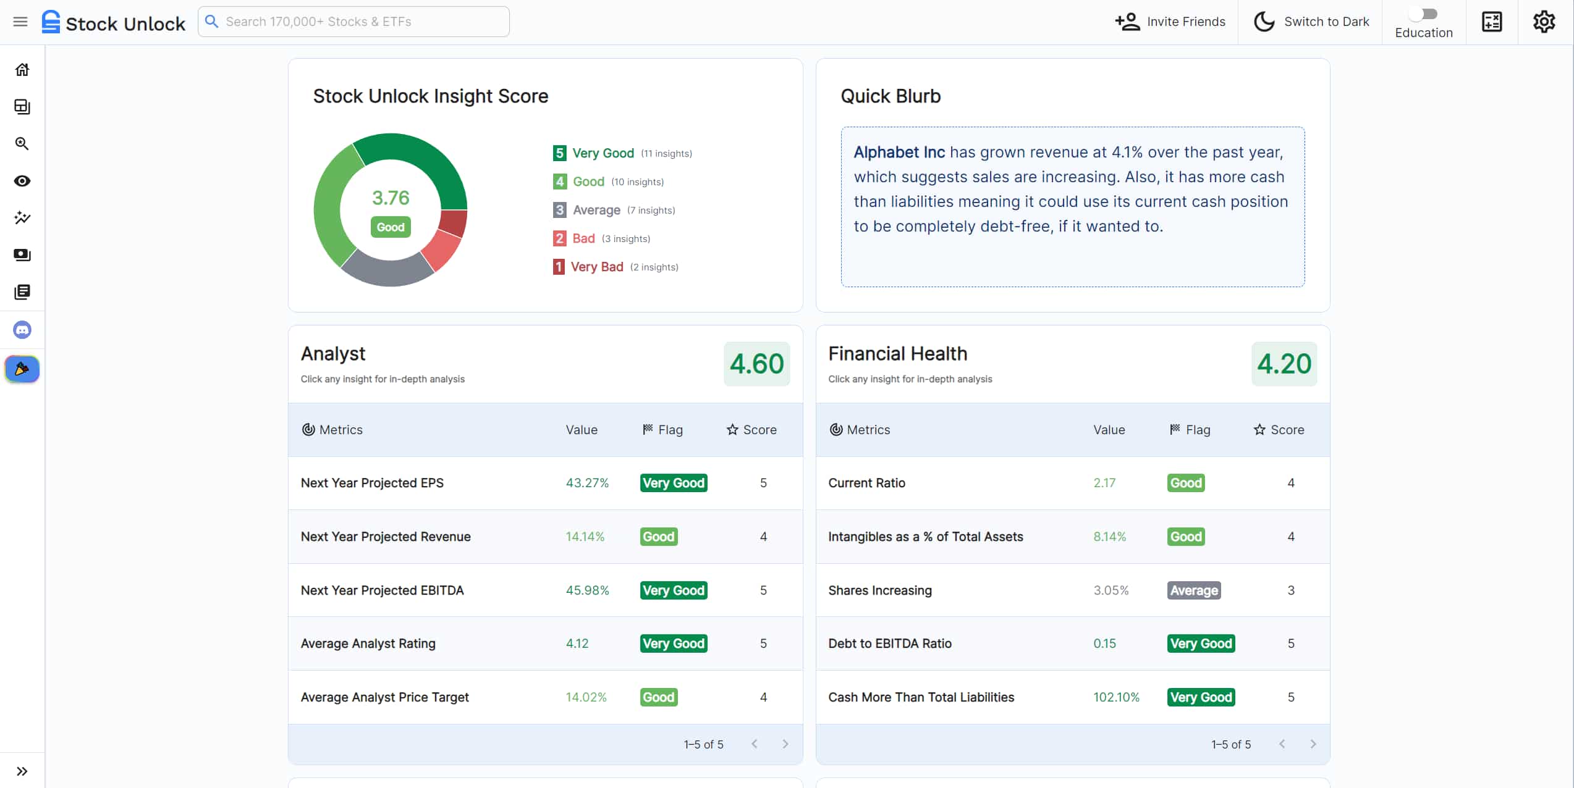Go to next page of Financial Health table
Viewport: 1574px width, 788px height.
point(1313,744)
